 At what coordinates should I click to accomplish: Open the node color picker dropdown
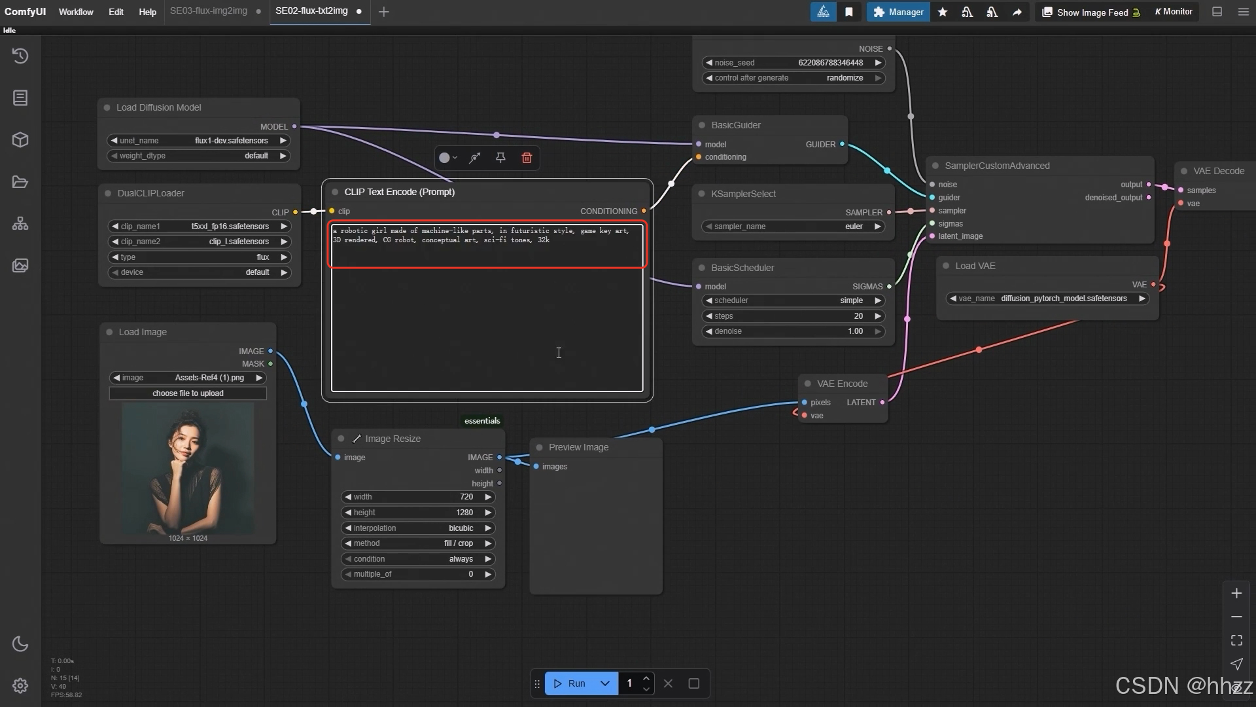(x=448, y=158)
